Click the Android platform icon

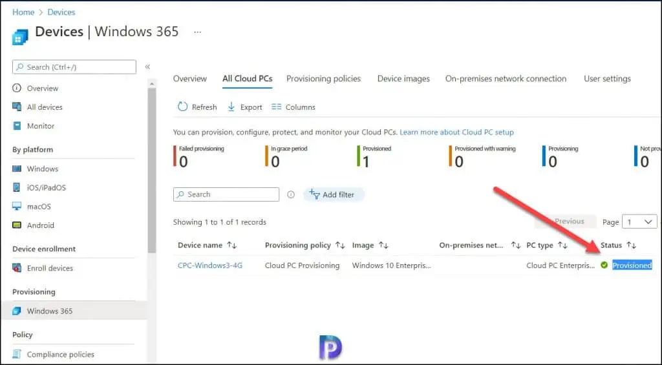tap(17, 225)
